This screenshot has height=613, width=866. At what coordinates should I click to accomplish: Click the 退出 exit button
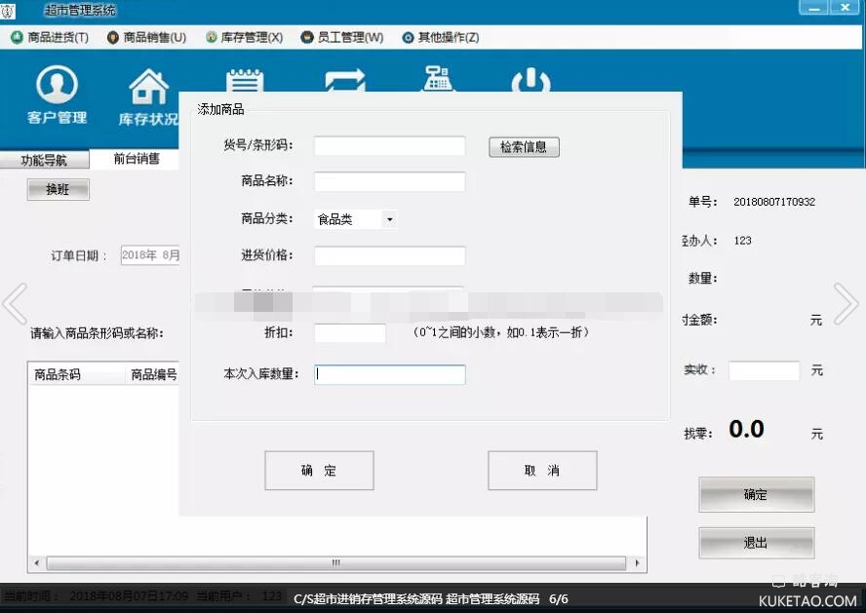pyautogui.click(x=756, y=543)
